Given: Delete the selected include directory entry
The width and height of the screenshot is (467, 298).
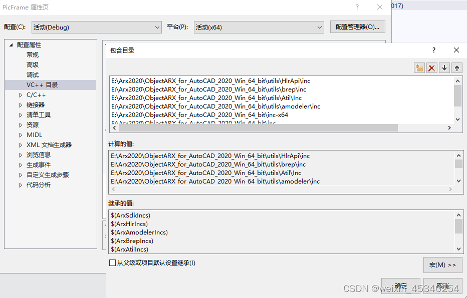Looking at the screenshot, I should [x=431, y=68].
